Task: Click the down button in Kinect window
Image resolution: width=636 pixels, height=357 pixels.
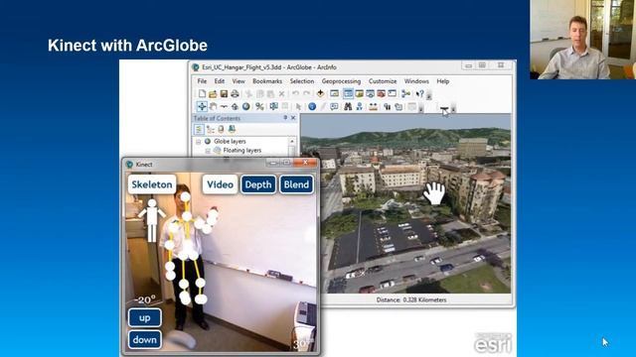Action: (x=145, y=339)
